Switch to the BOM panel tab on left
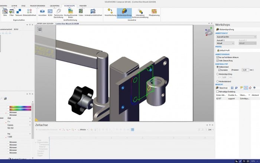The width and height of the screenshot is (260, 163). click(x=16, y=29)
